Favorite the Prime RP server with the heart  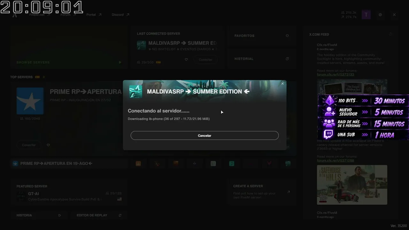48,145
